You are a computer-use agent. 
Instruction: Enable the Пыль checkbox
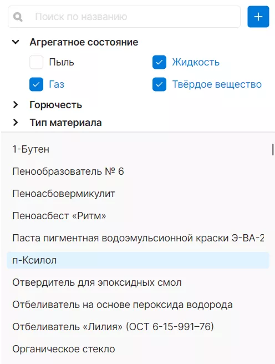(x=36, y=62)
